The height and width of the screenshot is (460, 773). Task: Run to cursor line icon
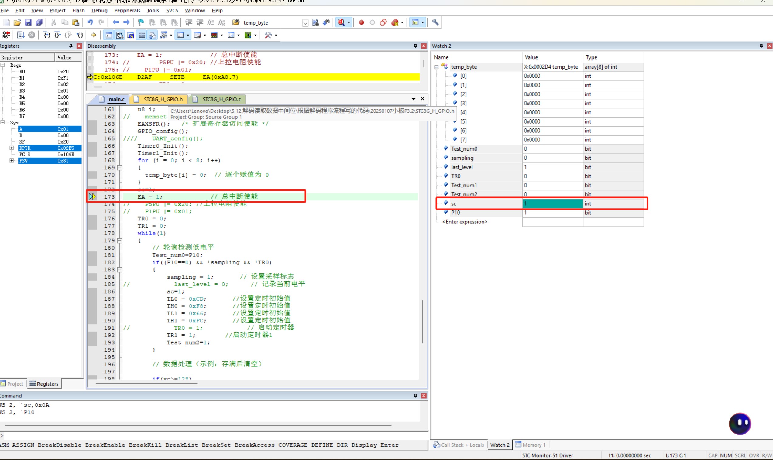[x=80, y=35]
